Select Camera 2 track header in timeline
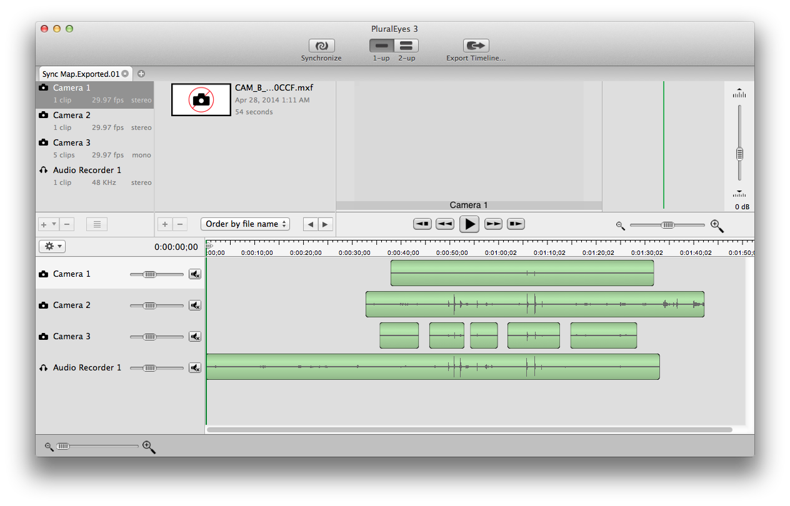This screenshot has height=506, width=790. (x=120, y=305)
